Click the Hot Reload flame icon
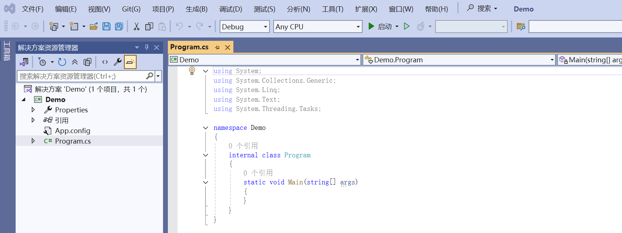 [421, 26]
